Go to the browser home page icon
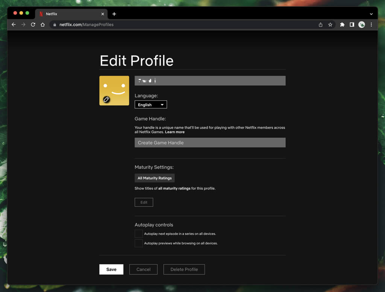 point(43,25)
